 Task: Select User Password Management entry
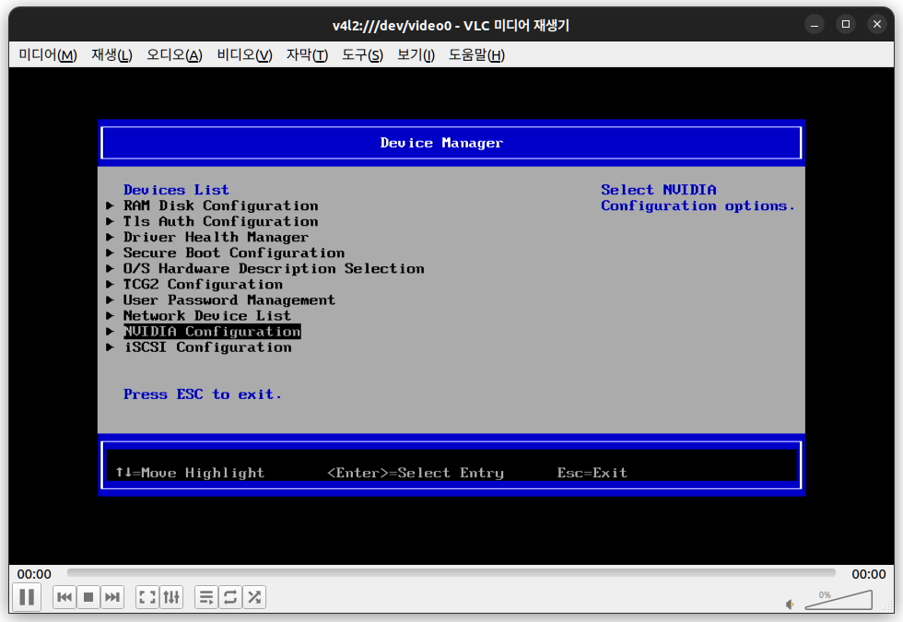pos(229,300)
